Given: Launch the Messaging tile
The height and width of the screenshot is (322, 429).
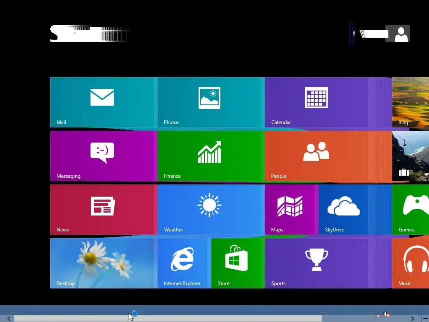Looking at the screenshot, I should pyautogui.click(x=102, y=156).
